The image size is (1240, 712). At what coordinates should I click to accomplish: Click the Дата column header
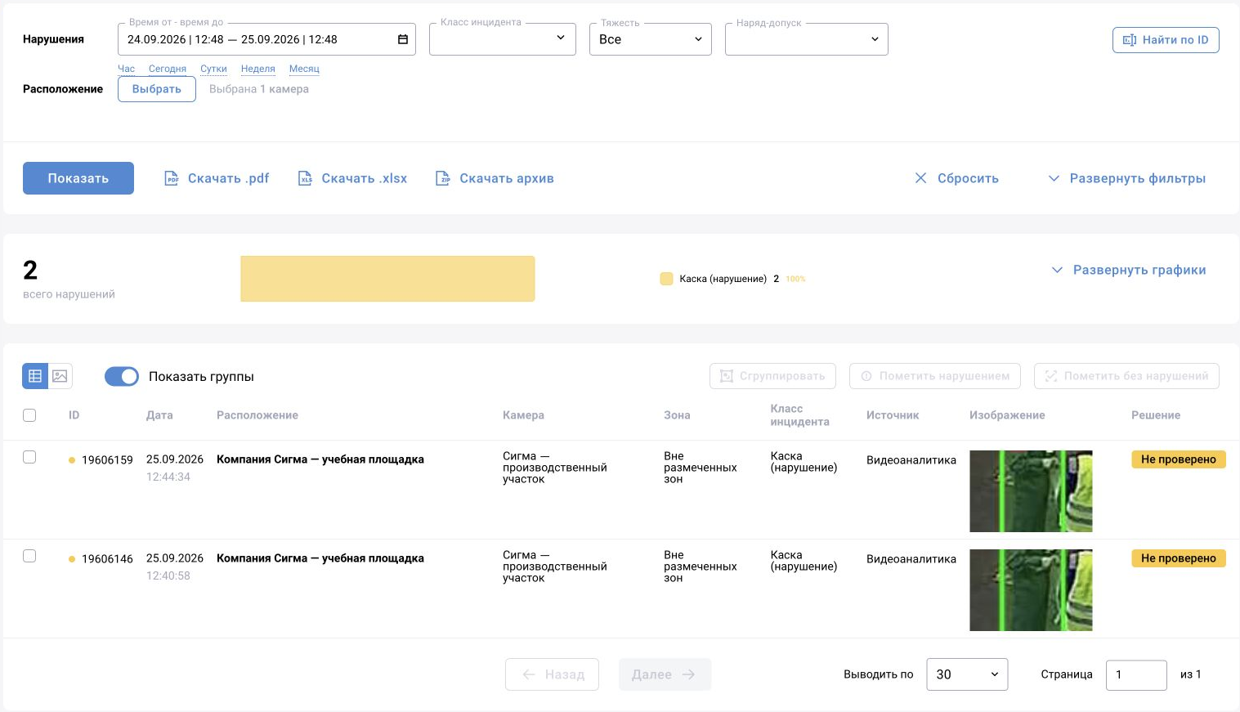pos(159,415)
